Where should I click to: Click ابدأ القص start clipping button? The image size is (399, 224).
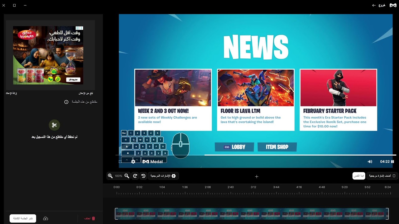tap(359, 176)
